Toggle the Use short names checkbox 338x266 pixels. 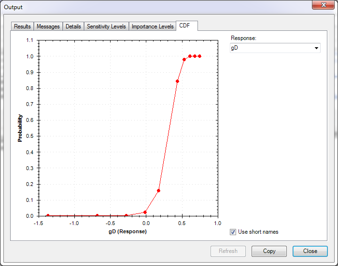[233, 232]
